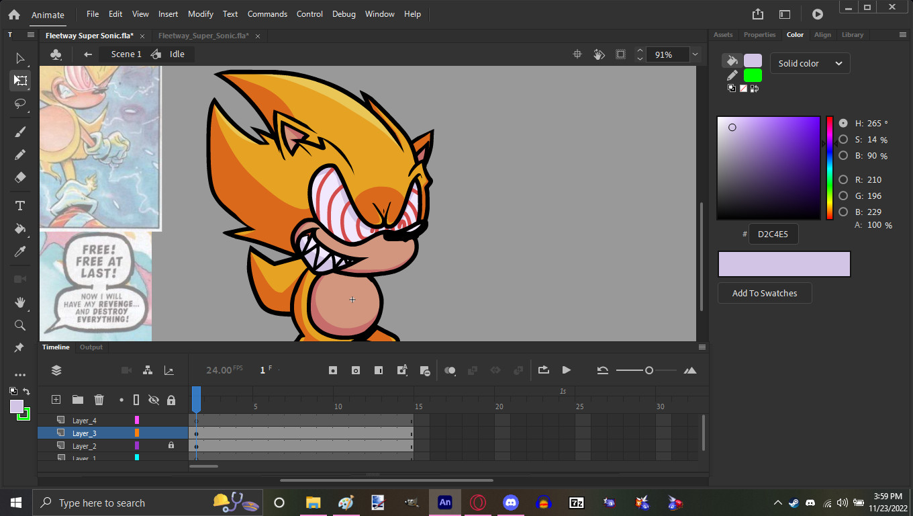Viewport: 913px width, 516px height.
Task: Click the fill color lavender swatch in Color panel
Action: point(753,60)
